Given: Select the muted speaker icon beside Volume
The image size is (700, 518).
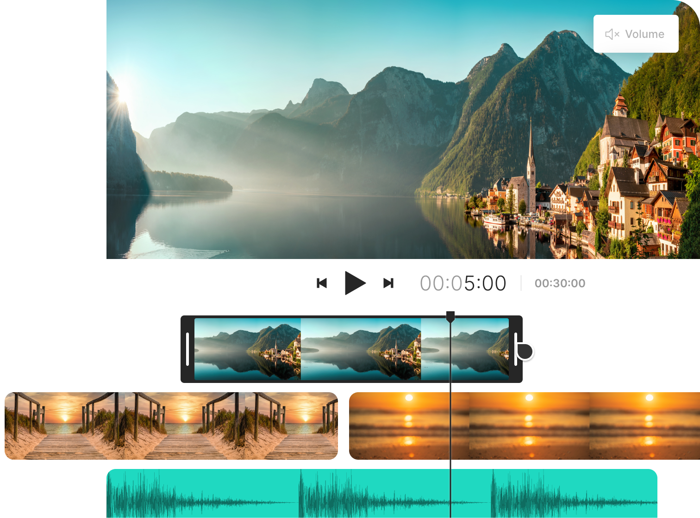Looking at the screenshot, I should pyautogui.click(x=612, y=33).
